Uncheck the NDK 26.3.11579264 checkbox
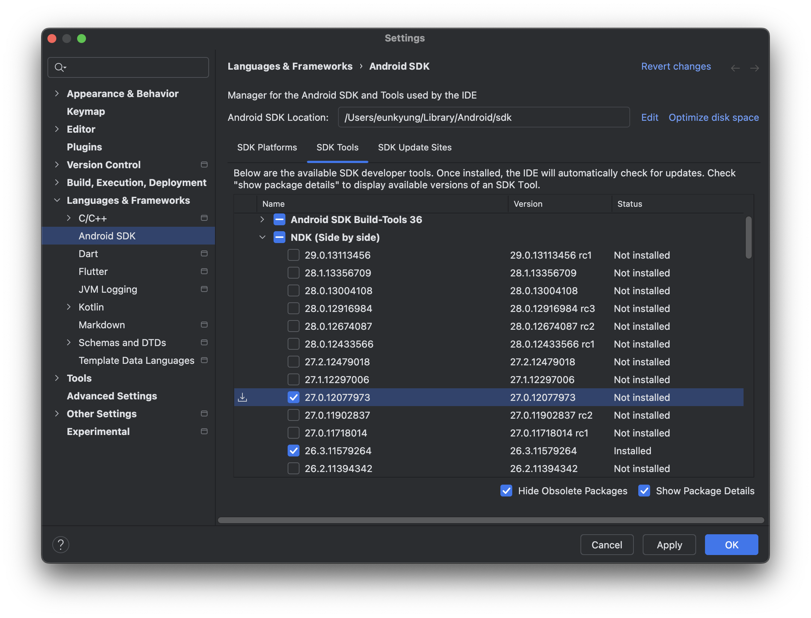 (x=293, y=451)
